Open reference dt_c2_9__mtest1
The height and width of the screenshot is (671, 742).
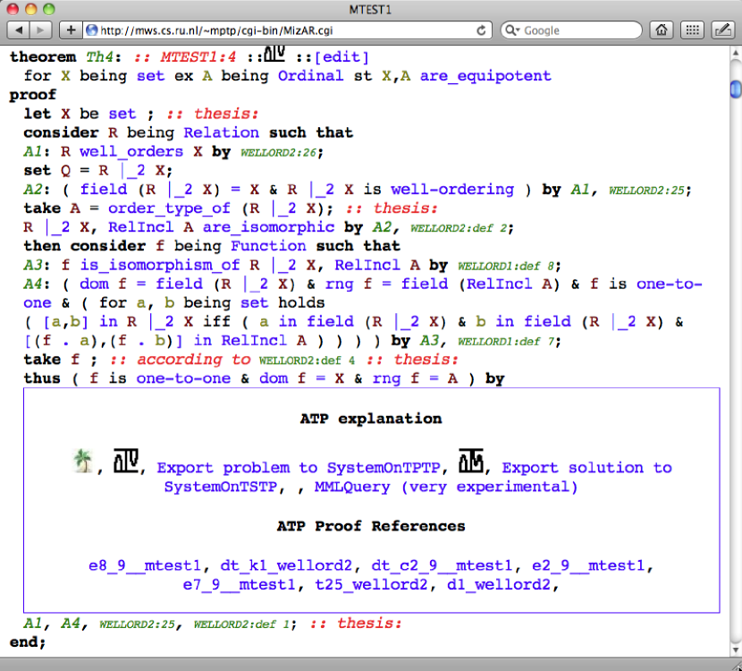(x=442, y=565)
